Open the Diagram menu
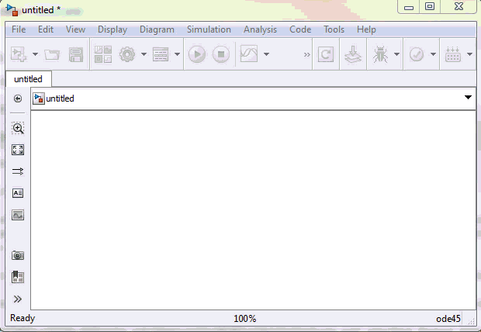The image size is (481, 332). click(157, 29)
